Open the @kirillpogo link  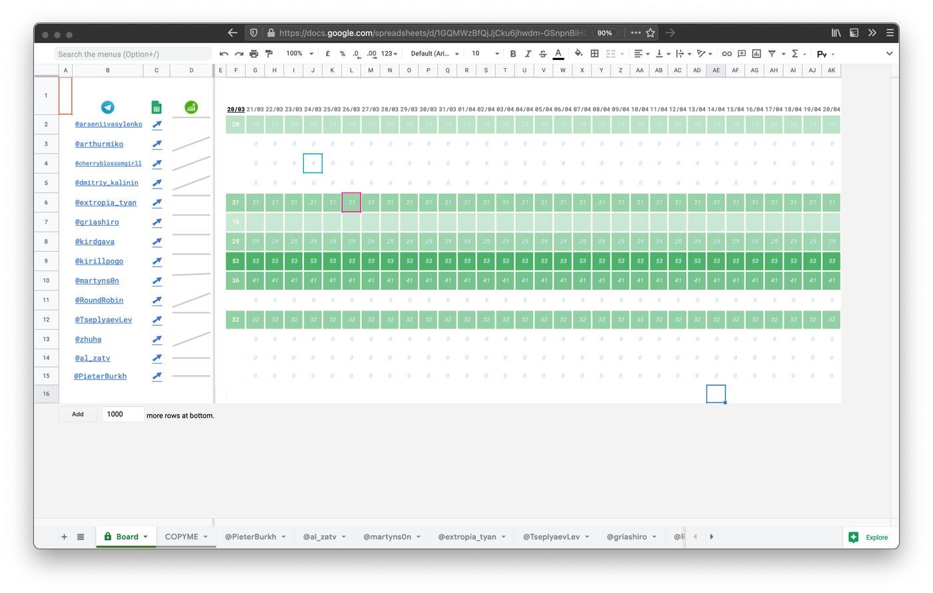[x=99, y=261]
